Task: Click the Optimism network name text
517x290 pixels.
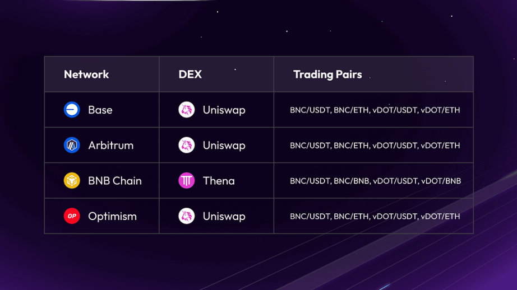Action: click(113, 216)
